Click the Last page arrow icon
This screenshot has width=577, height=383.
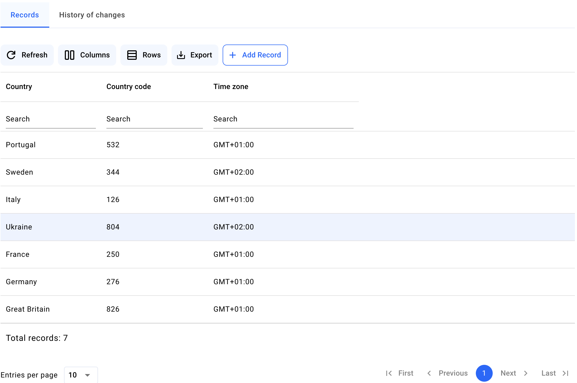[x=565, y=373]
